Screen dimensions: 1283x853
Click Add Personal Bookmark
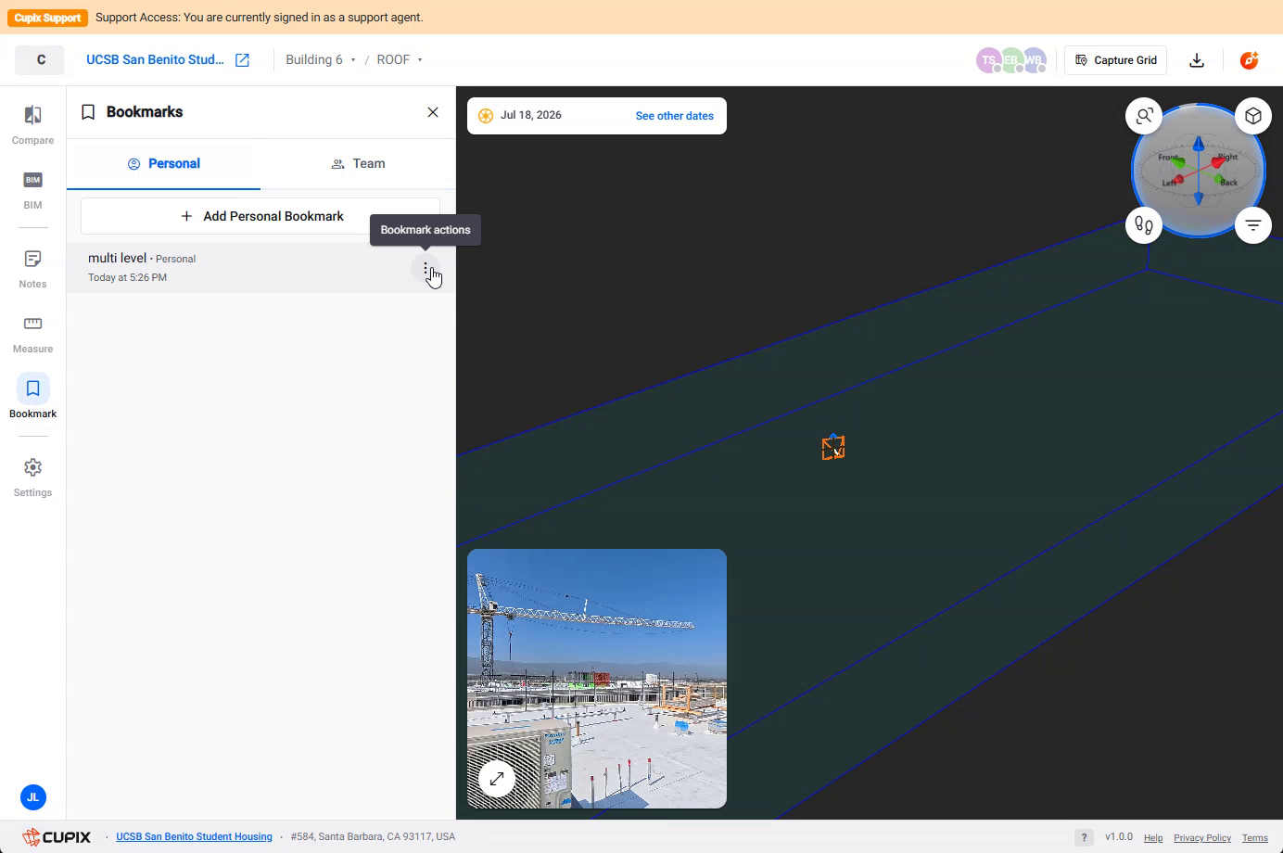pos(260,216)
